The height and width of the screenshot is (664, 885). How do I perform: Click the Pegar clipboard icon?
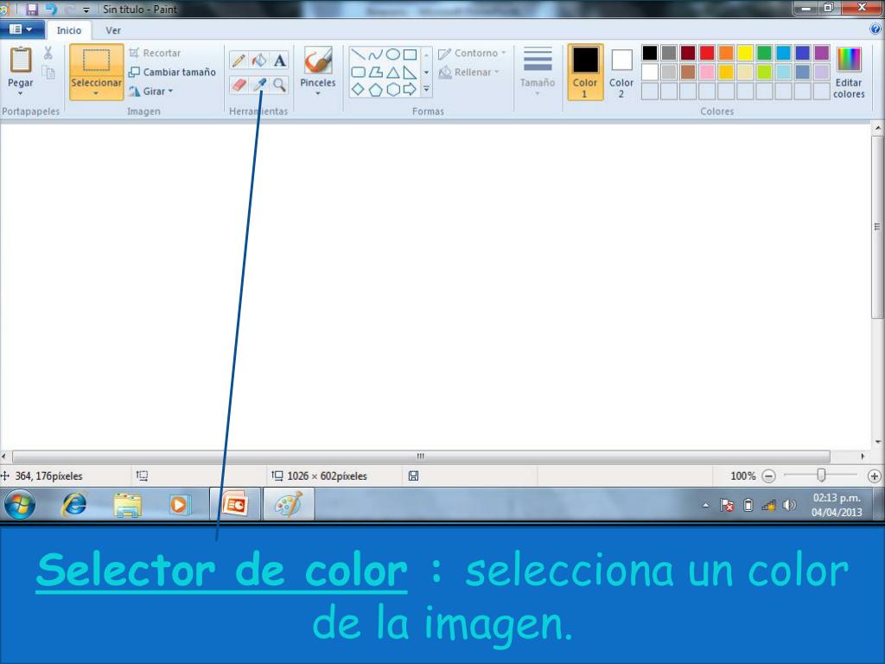[x=21, y=60]
